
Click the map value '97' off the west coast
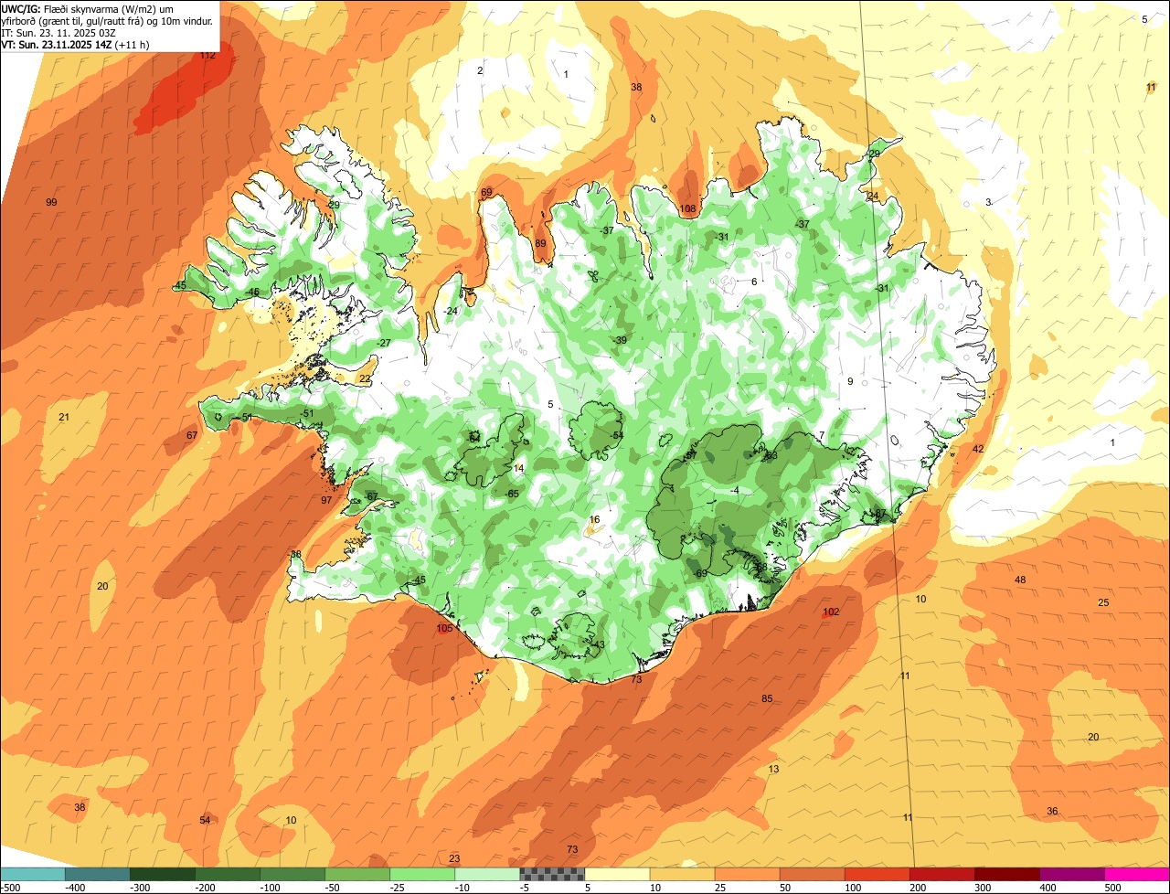pyautogui.click(x=326, y=501)
